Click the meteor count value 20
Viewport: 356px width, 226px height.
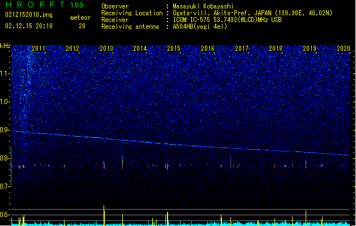(x=82, y=26)
